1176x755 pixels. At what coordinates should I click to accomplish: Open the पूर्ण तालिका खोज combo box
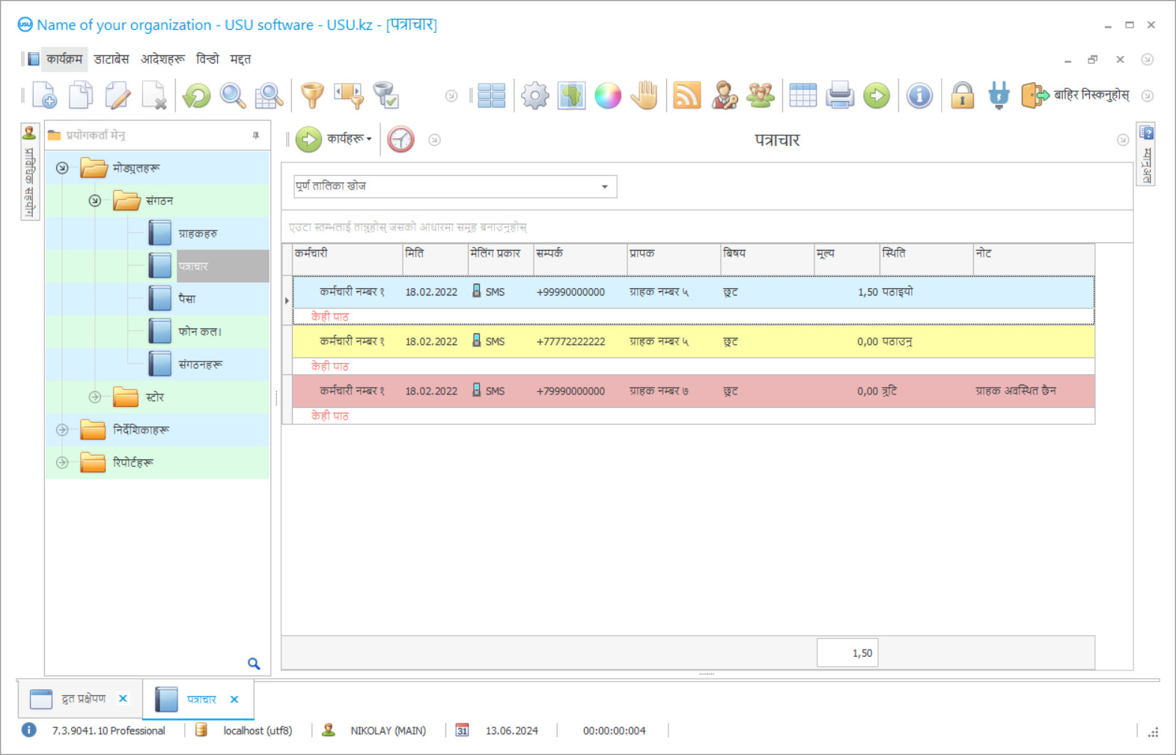point(455,186)
